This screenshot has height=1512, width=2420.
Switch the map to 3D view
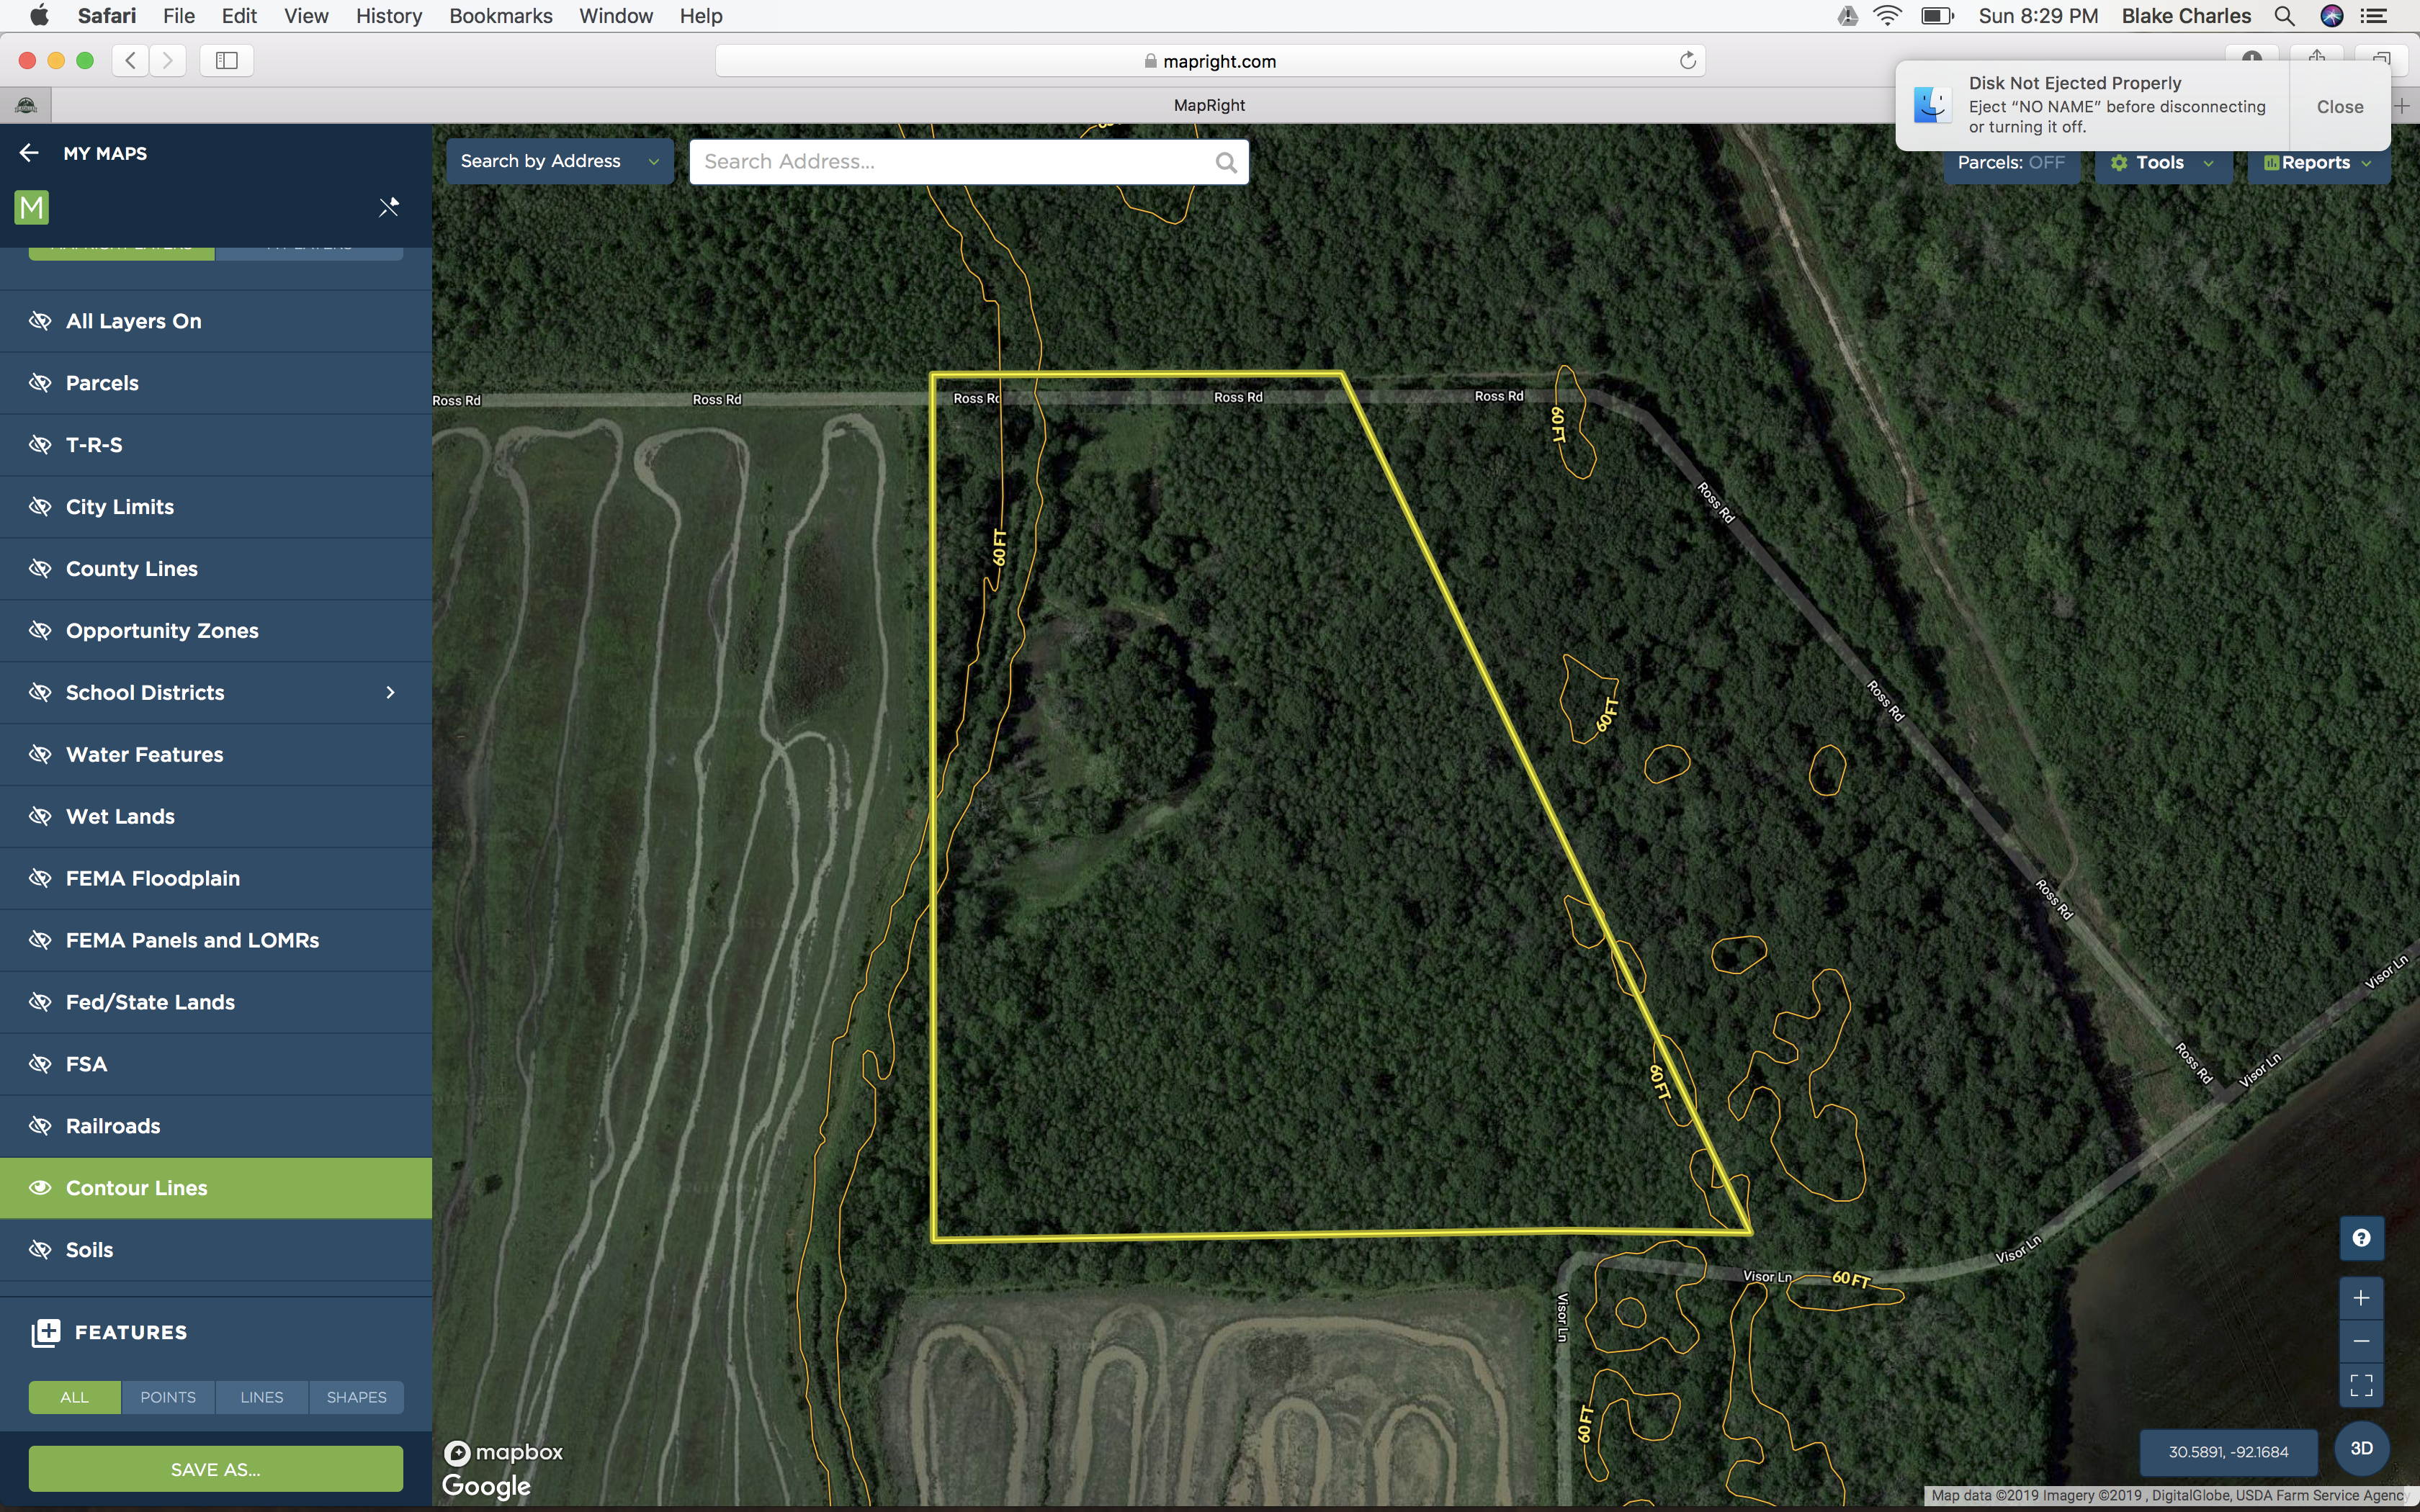click(2361, 1448)
